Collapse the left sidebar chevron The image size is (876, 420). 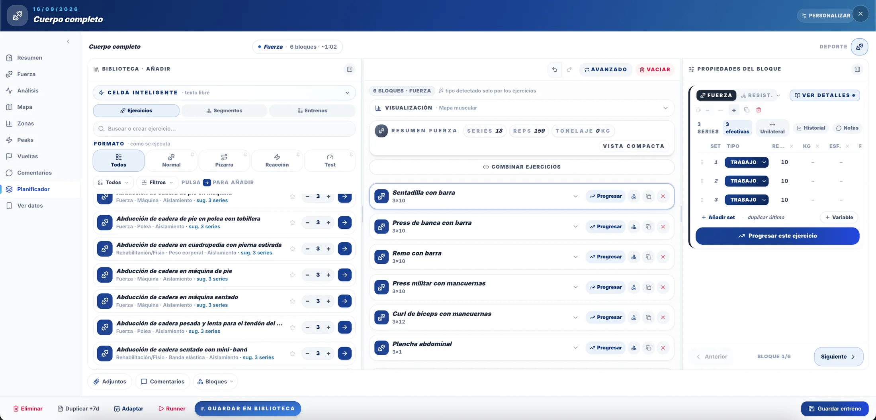68,41
